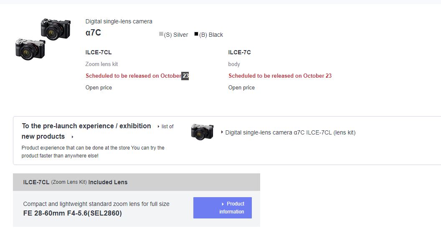This screenshot has height=236, width=441.
Task: Select the ILCE-7CL model name
Action: [99, 52]
